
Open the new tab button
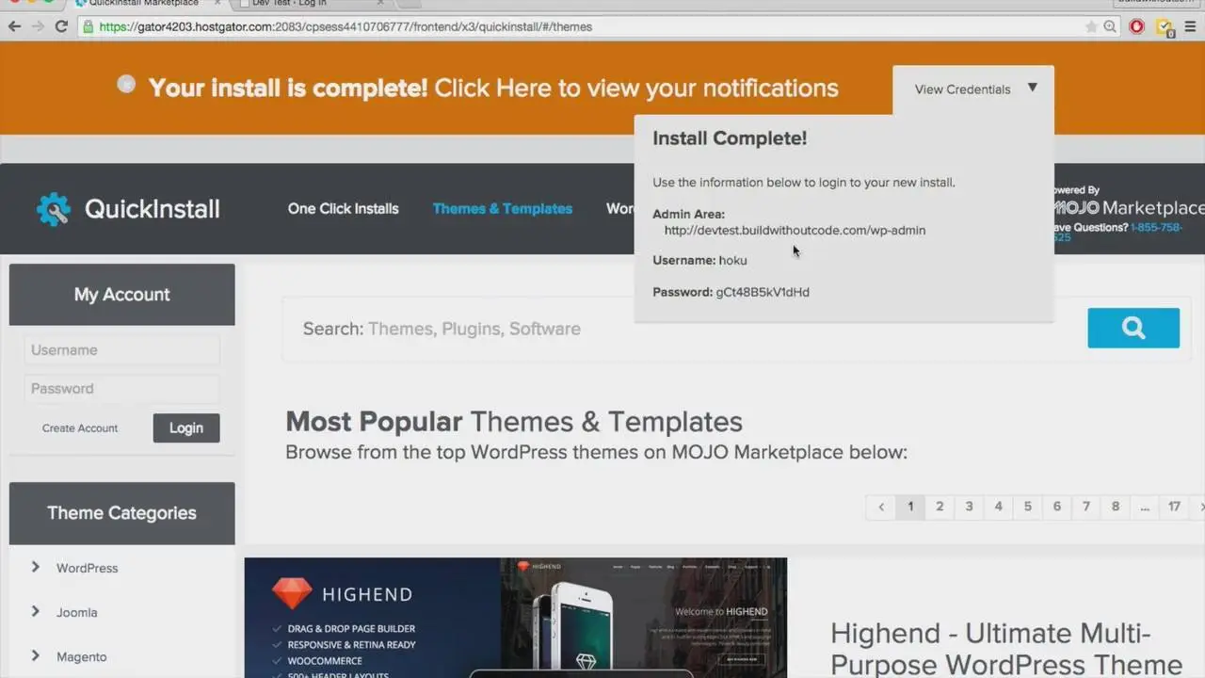410,4
